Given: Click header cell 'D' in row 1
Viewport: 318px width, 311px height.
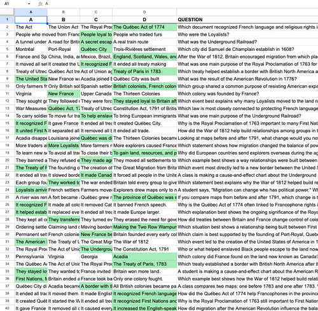Looking at the screenshot, I should click(x=144, y=20).
